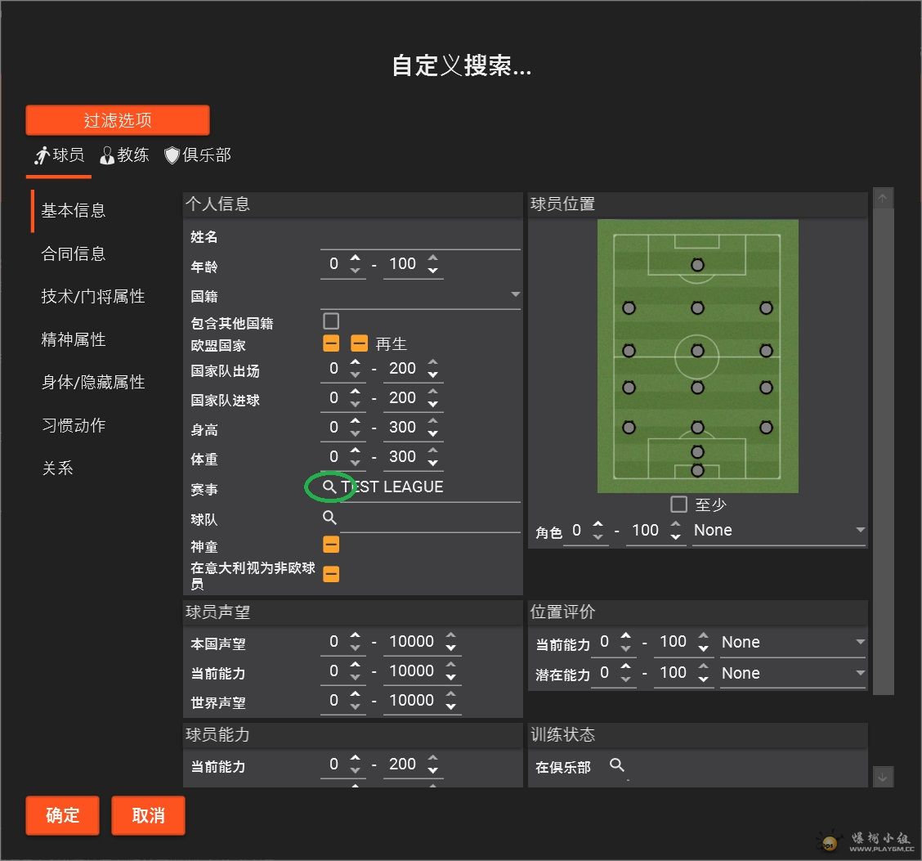This screenshot has width=922, height=861.
Task: Select the goalkeeper position dot on pitch
Action: tap(697, 470)
